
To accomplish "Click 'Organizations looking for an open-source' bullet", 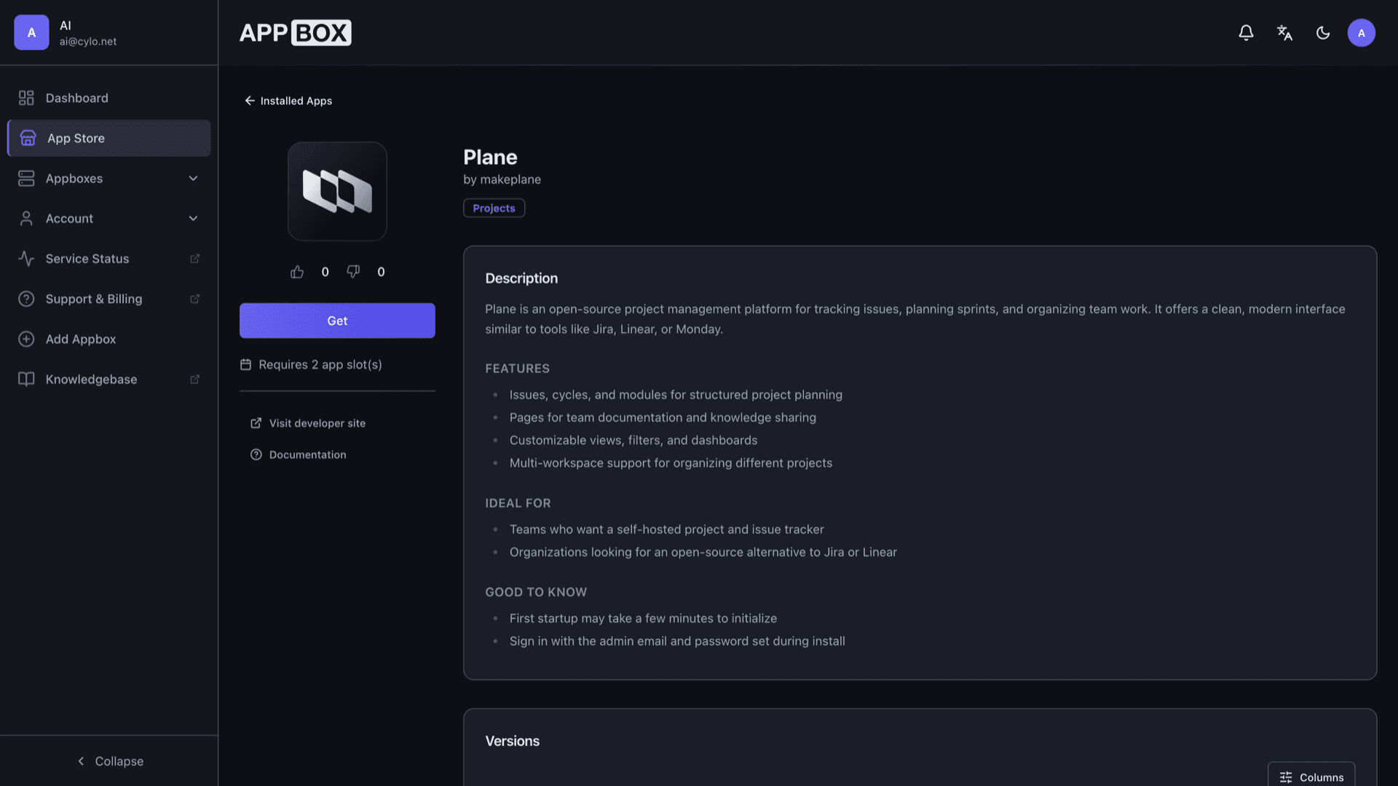I will [703, 552].
